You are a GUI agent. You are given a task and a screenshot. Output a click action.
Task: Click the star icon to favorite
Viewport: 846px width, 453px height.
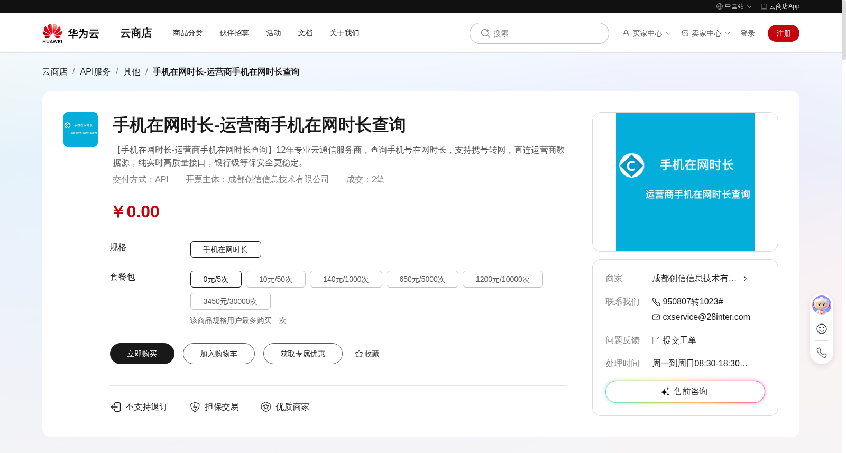pos(358,354)
